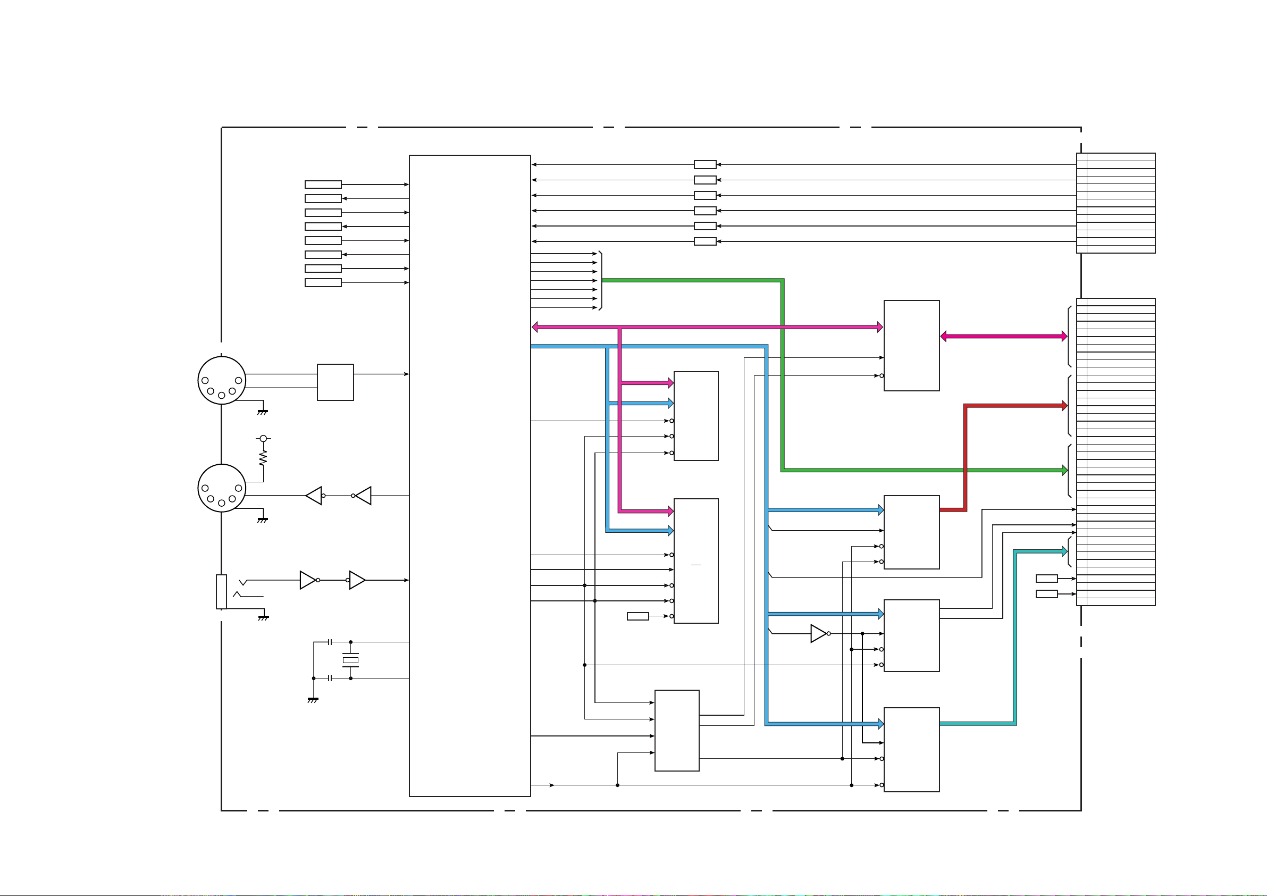Viewport: 1267px width, 896px height.
Task: Select the first inverter triangle after the jack socket
Action: click(x=307, y=580)
